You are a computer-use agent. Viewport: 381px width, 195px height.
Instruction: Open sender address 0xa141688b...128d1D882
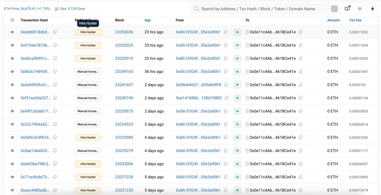pyautogui.click(x=199, y=98)
